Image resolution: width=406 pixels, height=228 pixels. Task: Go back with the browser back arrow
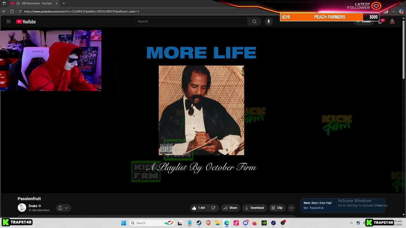pyautogui.click(x=4, y=11)
